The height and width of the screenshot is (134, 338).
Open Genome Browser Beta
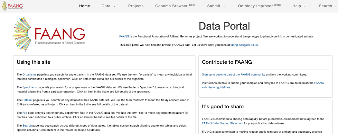[x=175, y=6]
